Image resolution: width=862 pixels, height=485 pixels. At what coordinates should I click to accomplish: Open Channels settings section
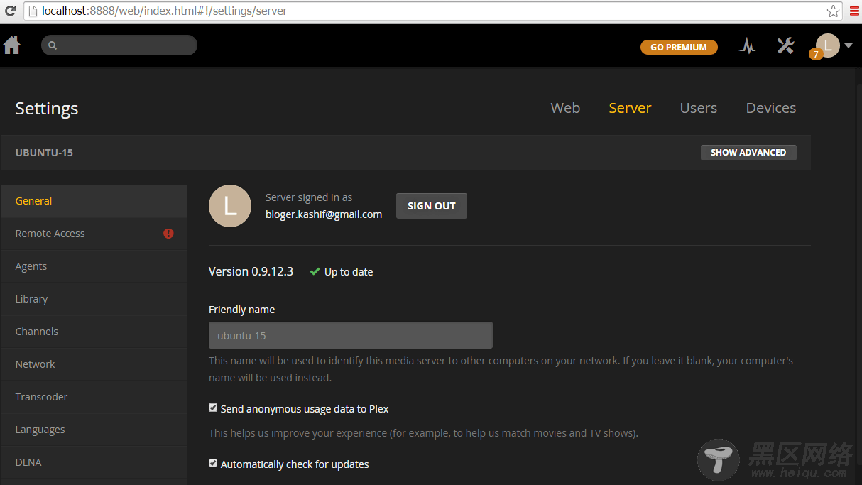(x=94, y=332)
